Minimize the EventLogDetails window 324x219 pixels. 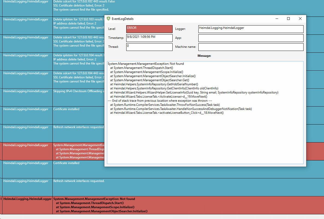(x=277, y=19)
